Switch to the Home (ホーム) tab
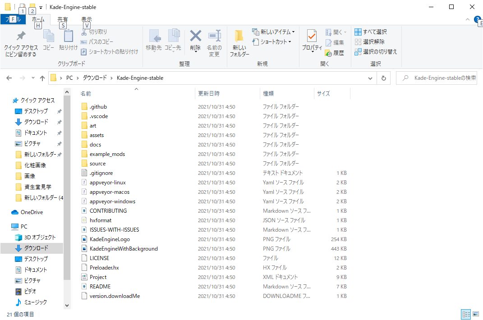Viewport: 483px width, 320px height. click(38, 19)
